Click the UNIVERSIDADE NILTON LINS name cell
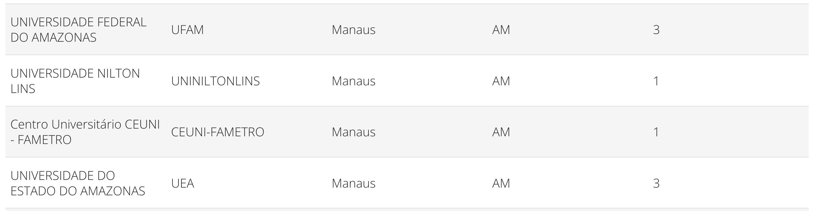The height and width of the screenshot is (211, 818). coord(75,81)
